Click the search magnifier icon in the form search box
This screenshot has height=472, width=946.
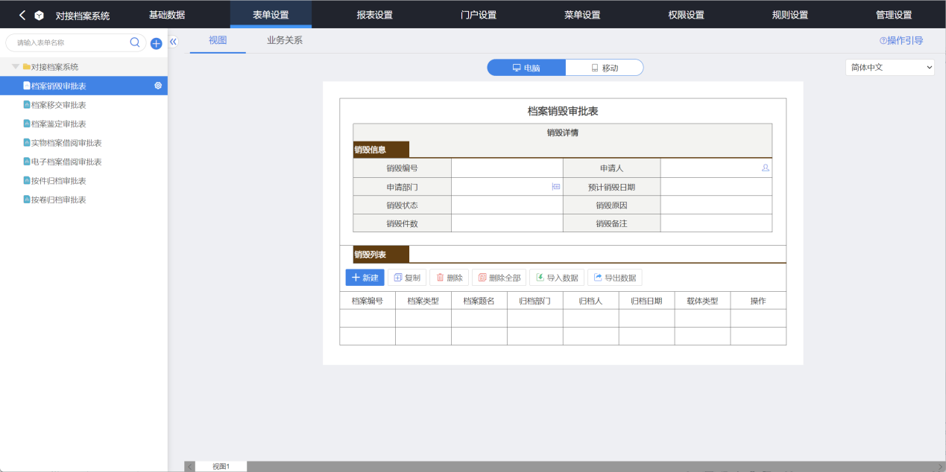pyautogui.click(x=135, y=42)
